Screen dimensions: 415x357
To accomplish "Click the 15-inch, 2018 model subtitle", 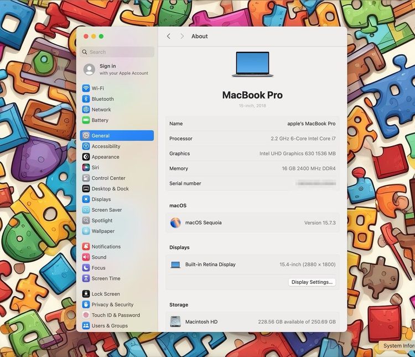I will point(252,106).
